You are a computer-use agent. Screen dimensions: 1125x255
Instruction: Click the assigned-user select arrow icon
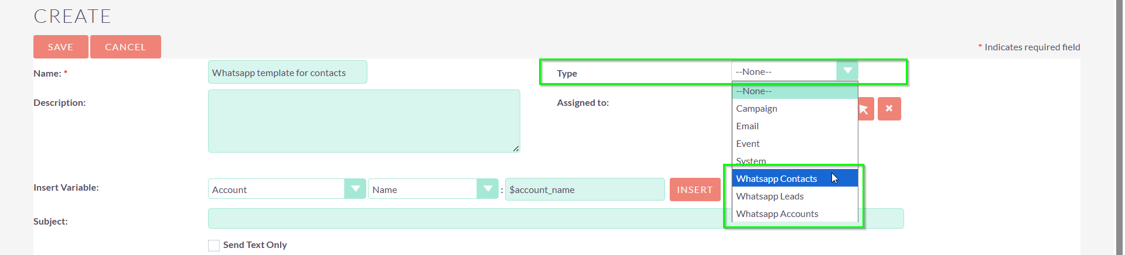click(x=865, y=109)
